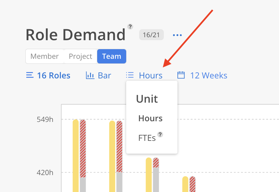Click the FTEs help question mark
279x192 pixels.
pos(160,135)
